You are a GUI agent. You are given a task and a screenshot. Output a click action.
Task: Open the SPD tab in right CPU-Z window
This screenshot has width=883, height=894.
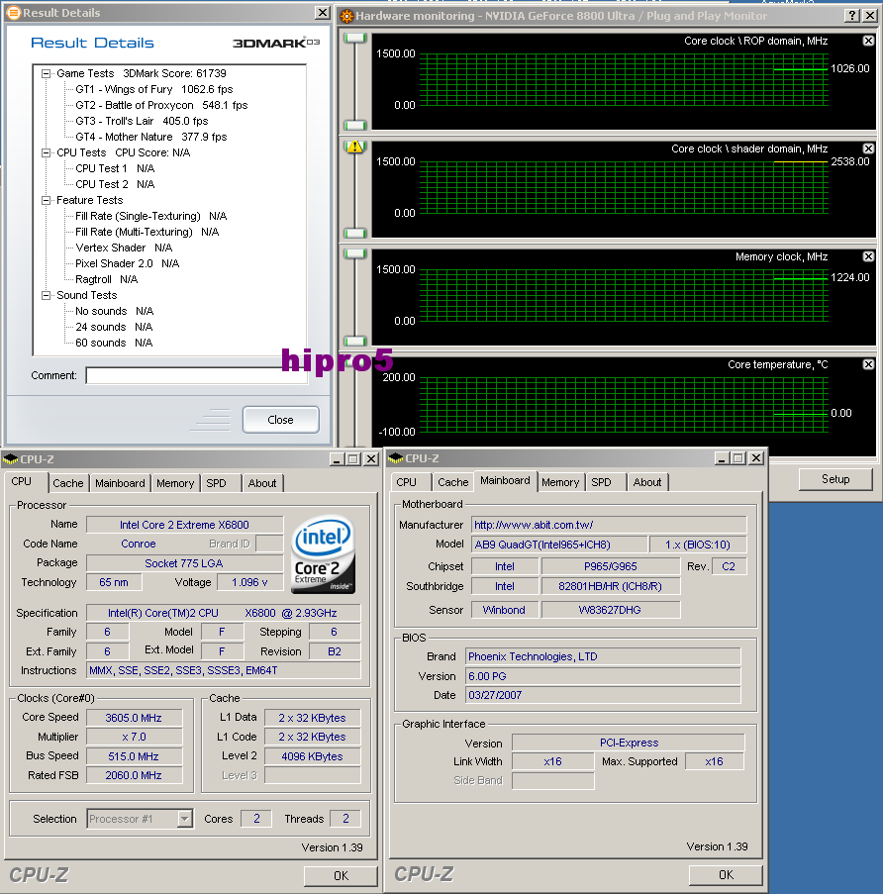point(601,482)
